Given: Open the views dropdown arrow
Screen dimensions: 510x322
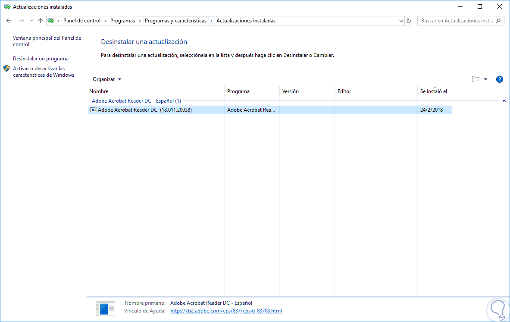Looking at the screenshot, I should coord(485,79).
